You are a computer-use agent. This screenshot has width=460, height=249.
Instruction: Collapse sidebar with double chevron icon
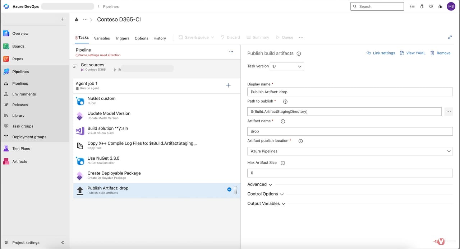pos(63,243)
